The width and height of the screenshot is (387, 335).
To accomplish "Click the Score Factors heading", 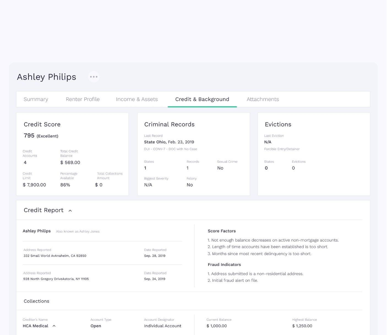I will tap(222, 231).
